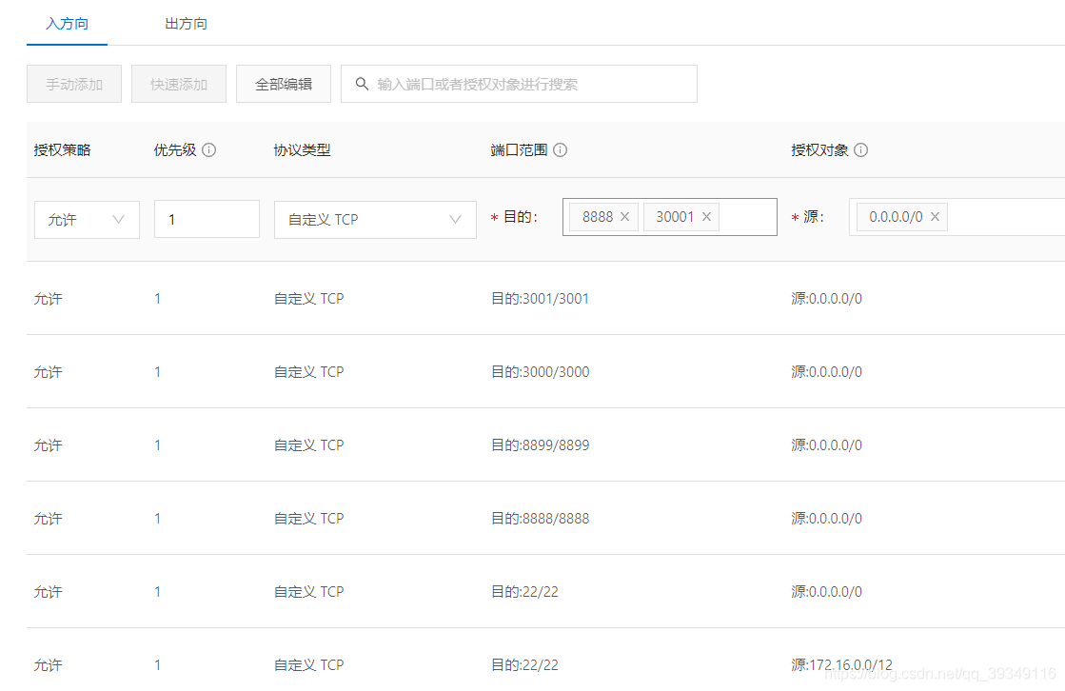
Task: Click source 0.0.0.0/0 in the 8888/8888 row
Action: [x=827, y=519]
